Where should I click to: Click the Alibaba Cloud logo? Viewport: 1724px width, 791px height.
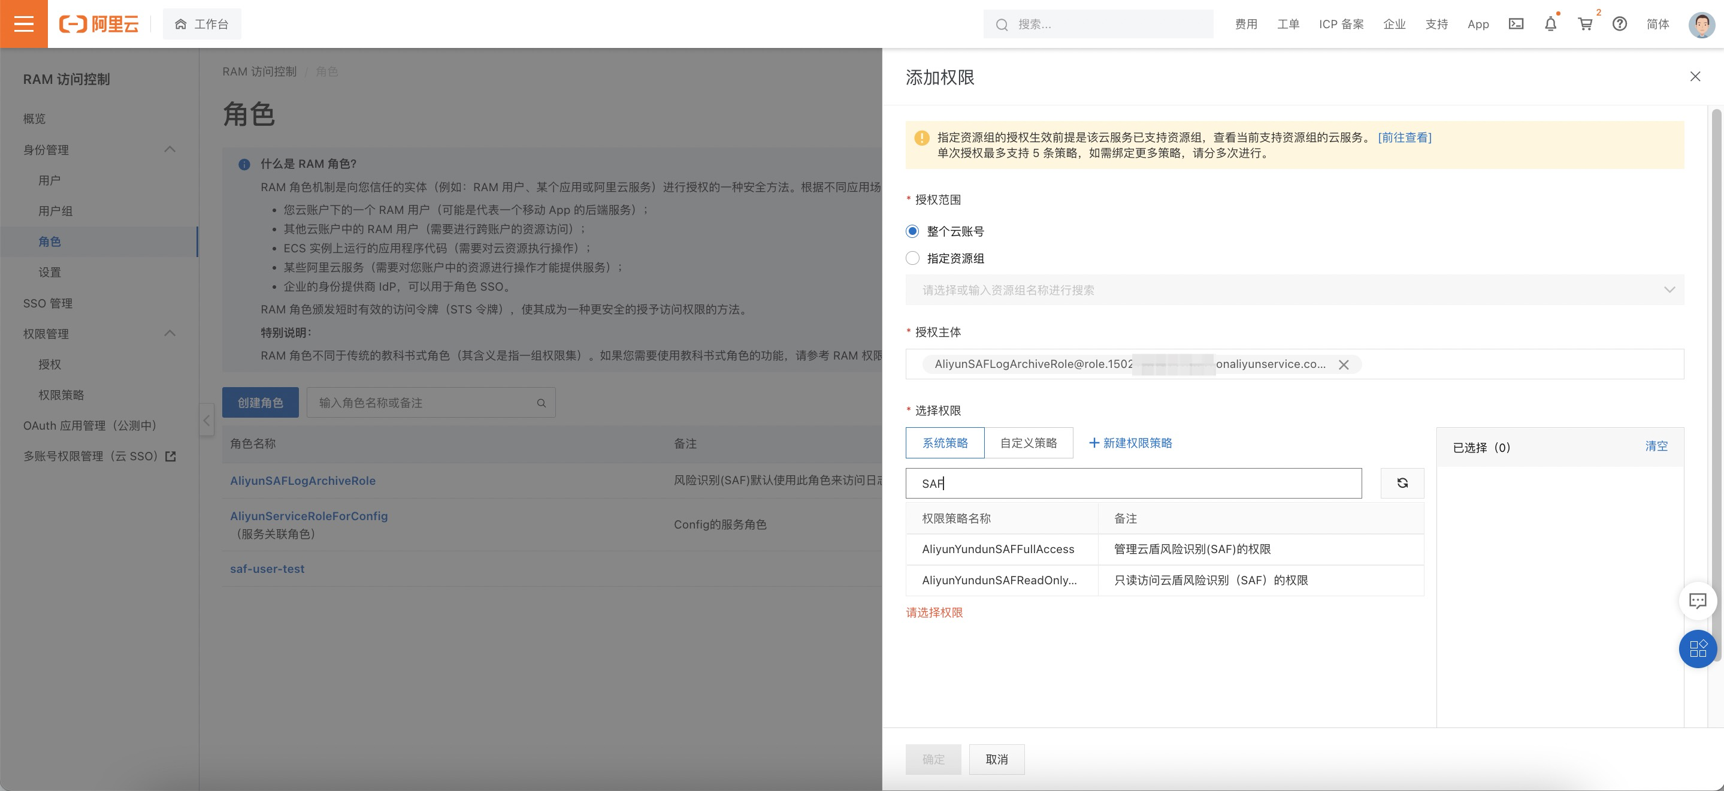(x=99, y=24)
